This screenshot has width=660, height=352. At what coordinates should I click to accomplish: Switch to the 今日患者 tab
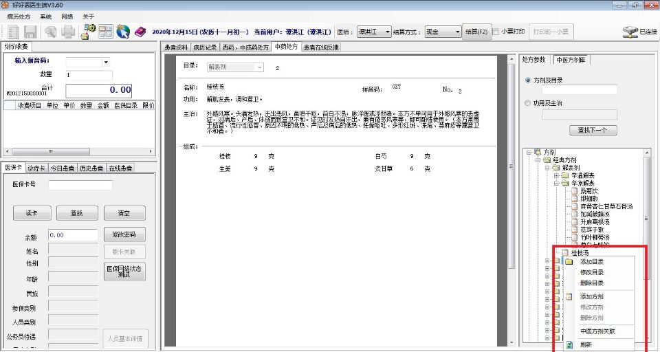(63, 168)
